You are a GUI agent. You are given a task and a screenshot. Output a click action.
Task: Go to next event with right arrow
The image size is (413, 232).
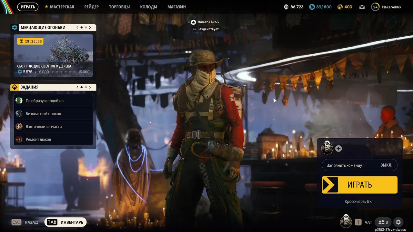click(90, 27)
